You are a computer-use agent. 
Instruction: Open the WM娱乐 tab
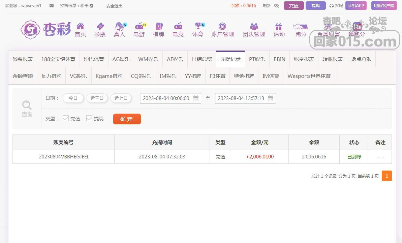[x=149, y=59]
